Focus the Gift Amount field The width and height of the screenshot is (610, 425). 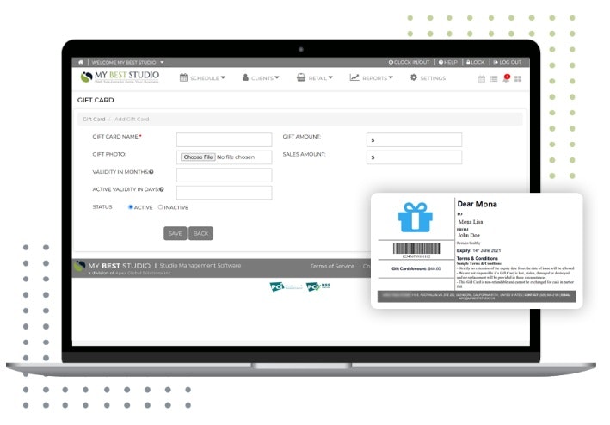(x=414, y=139)
